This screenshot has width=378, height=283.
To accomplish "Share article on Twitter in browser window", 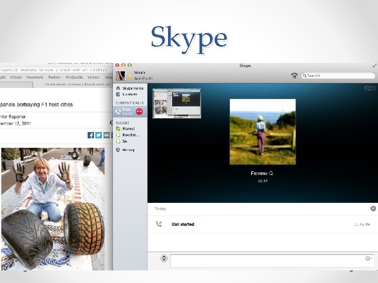I will [x=98, y=135].
